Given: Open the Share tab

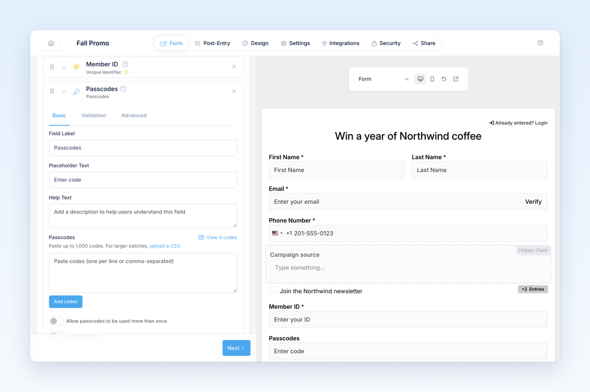Looking at the screenshot, I should click(424, 43).
